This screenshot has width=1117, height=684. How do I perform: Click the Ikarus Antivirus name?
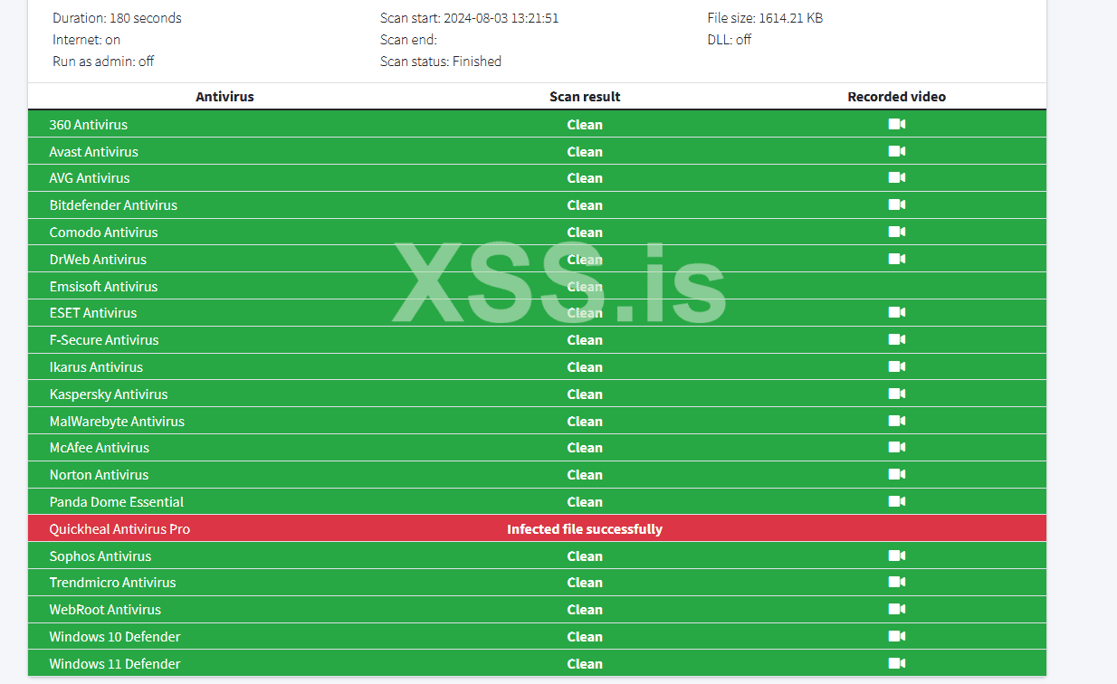[96, 367]
